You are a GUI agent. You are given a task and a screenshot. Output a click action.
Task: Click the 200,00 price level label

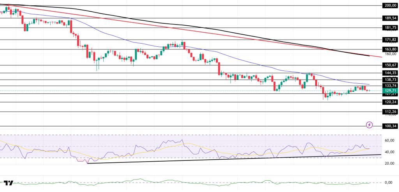click(x=390, y=5)
